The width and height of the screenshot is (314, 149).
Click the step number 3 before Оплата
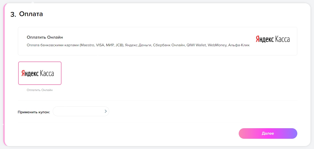(13, 15)
